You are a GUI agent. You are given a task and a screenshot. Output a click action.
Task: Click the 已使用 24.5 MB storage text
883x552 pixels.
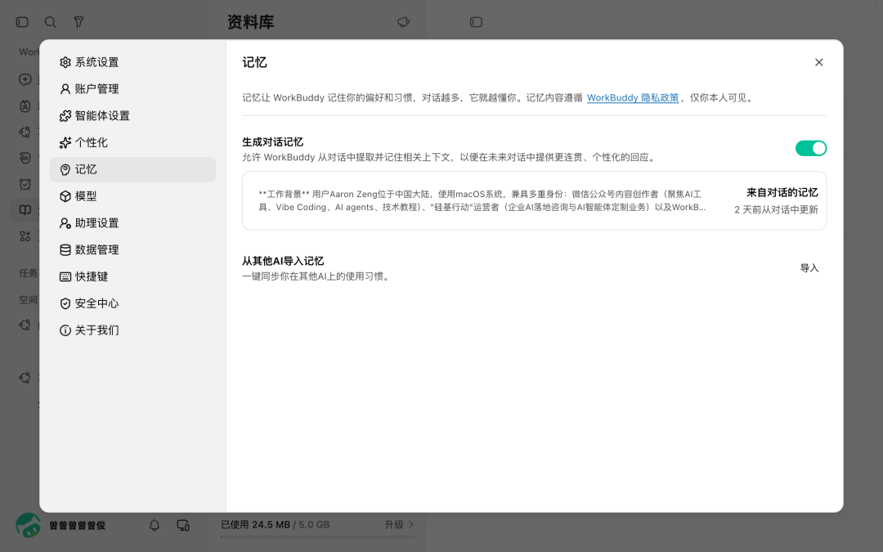(x=255, y=524)
